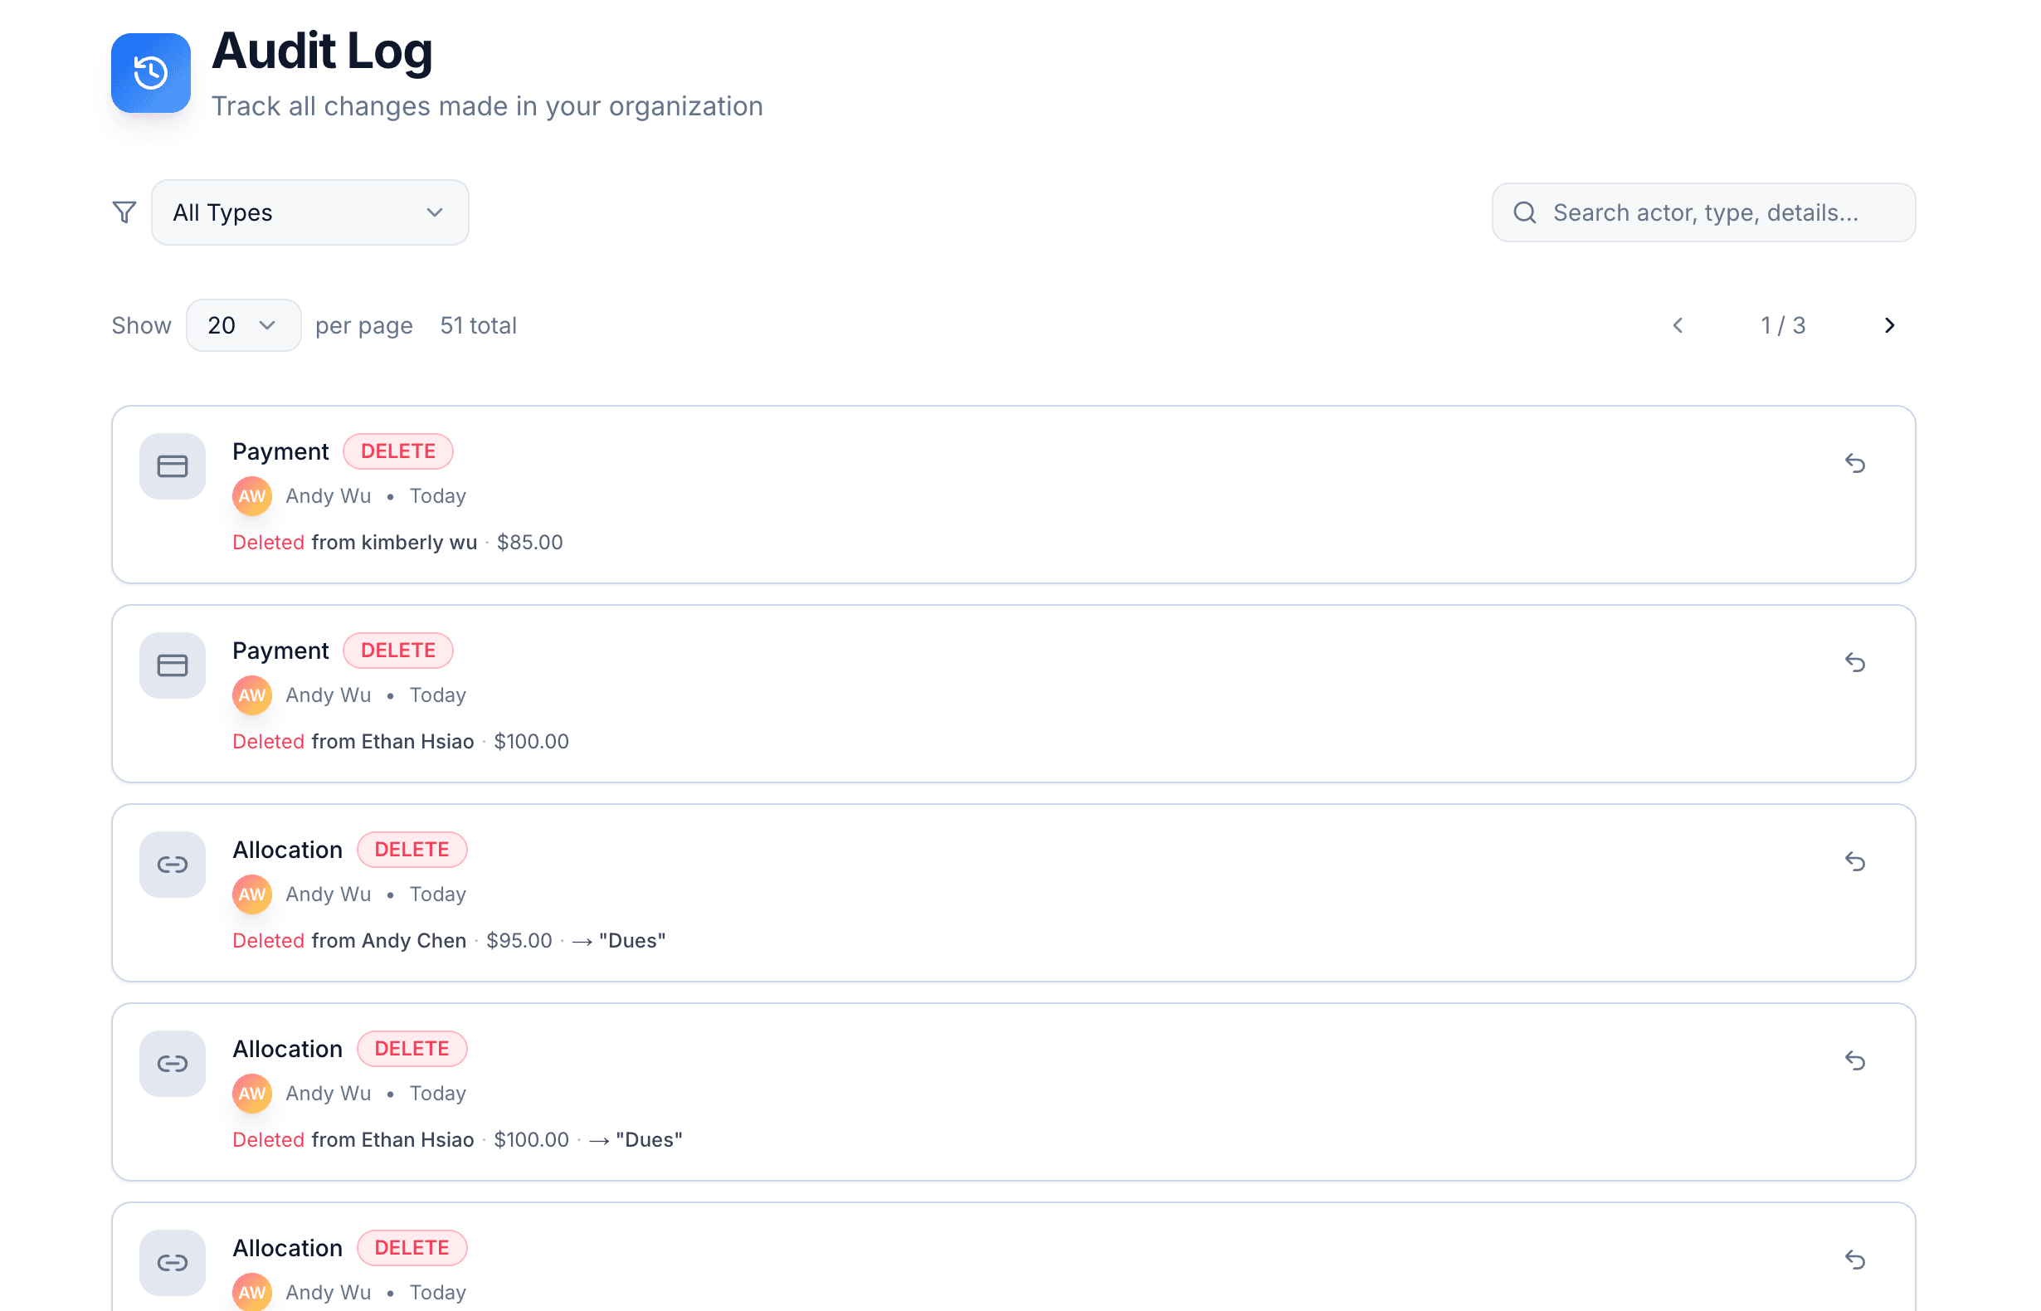The height and width of the screenshot is (1311, 2041).
Task: Click the page indicator showing 1 / 3
Action: tap(1783, 325)
